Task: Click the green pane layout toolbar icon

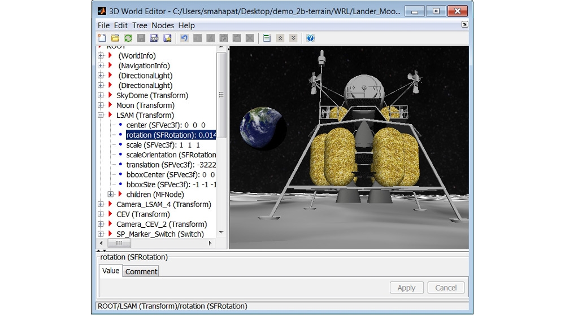Action: pyautogui.click(x=267, y=38)
